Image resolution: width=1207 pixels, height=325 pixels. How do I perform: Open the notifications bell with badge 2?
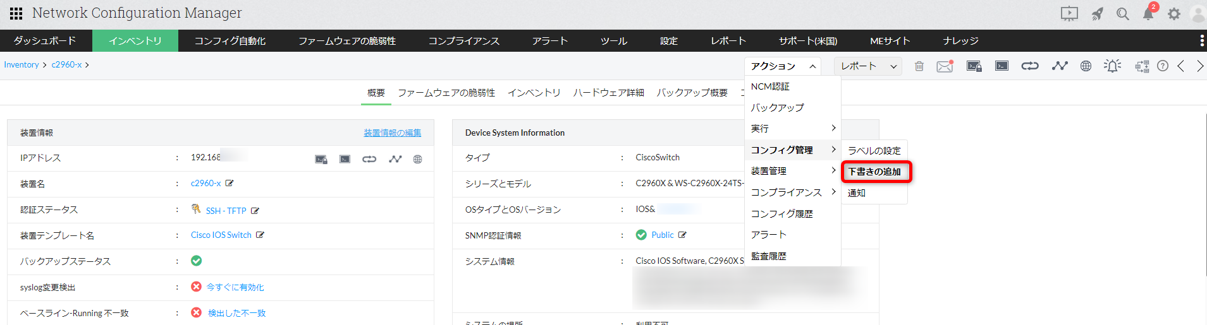click(1148, 13)
